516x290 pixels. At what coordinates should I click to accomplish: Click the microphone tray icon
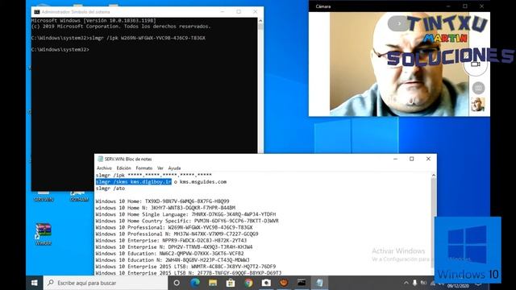tap(414, 283)
